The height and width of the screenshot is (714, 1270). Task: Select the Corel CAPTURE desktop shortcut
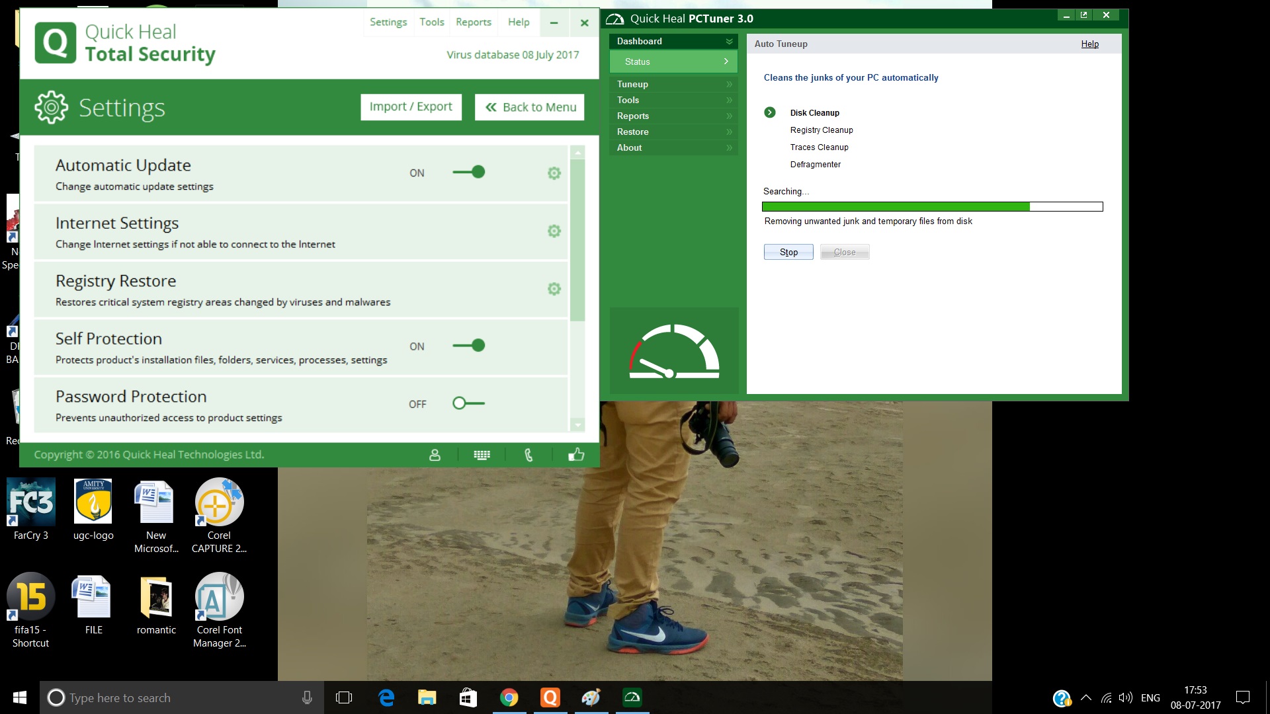(x=219, y=516)
